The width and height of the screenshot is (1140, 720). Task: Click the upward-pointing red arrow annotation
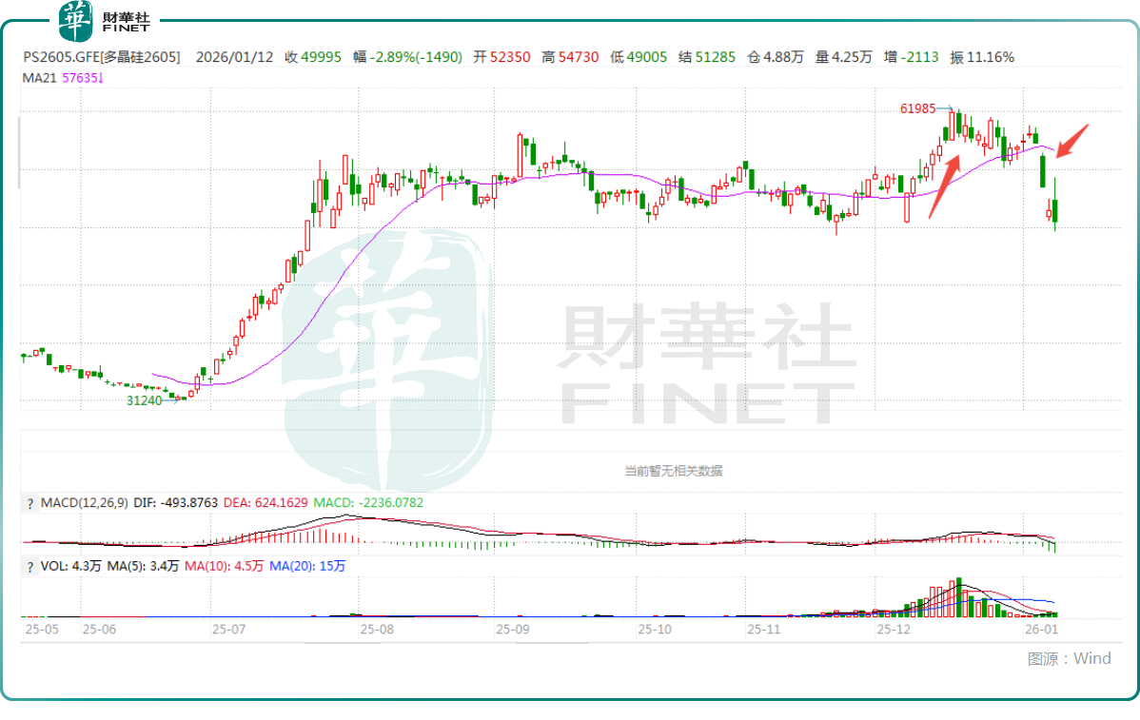pyautogui.click(x=943, y=187)
